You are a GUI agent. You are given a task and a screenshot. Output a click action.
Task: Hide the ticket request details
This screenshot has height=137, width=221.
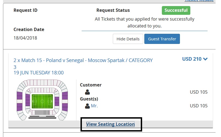click(128, 39)
